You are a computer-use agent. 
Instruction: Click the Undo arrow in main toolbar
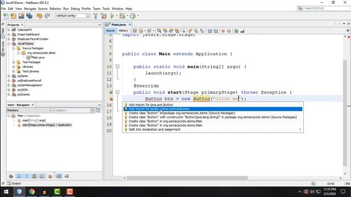click(x=39, y=16)
